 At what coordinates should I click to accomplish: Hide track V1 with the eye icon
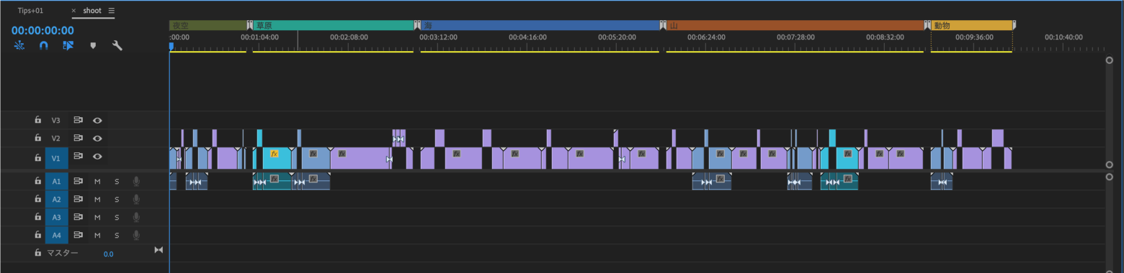(x=97, y=156)
